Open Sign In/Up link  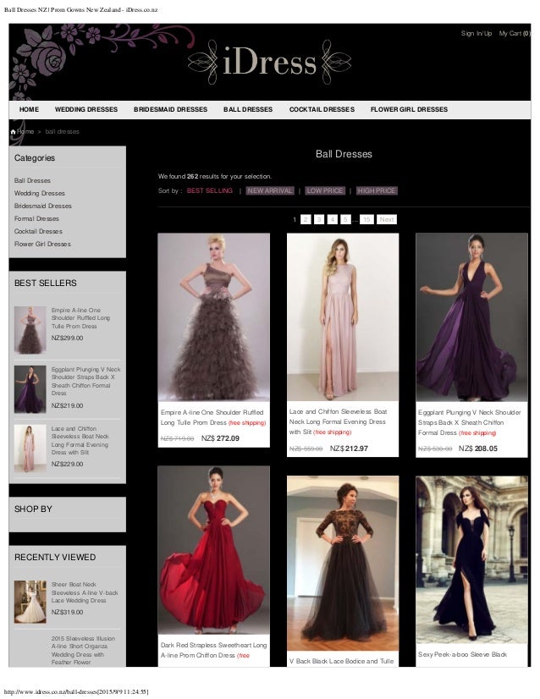477,34
